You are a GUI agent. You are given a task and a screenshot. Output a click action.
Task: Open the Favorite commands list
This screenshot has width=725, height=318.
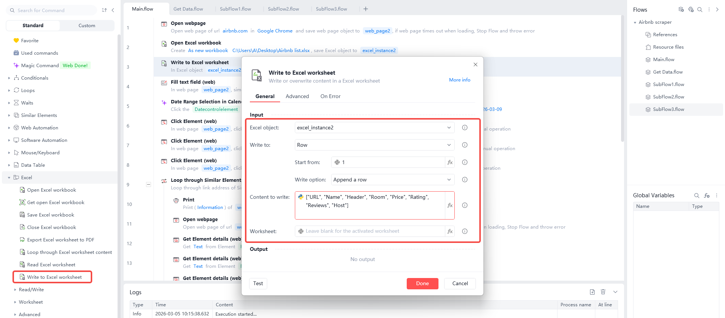29,40
